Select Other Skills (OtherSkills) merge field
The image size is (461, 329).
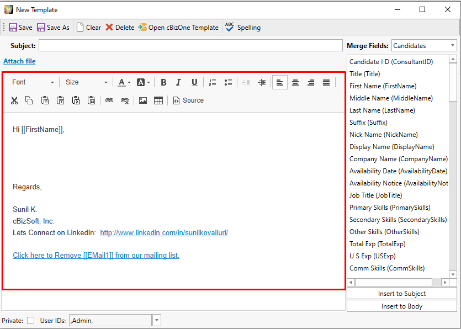384,232
